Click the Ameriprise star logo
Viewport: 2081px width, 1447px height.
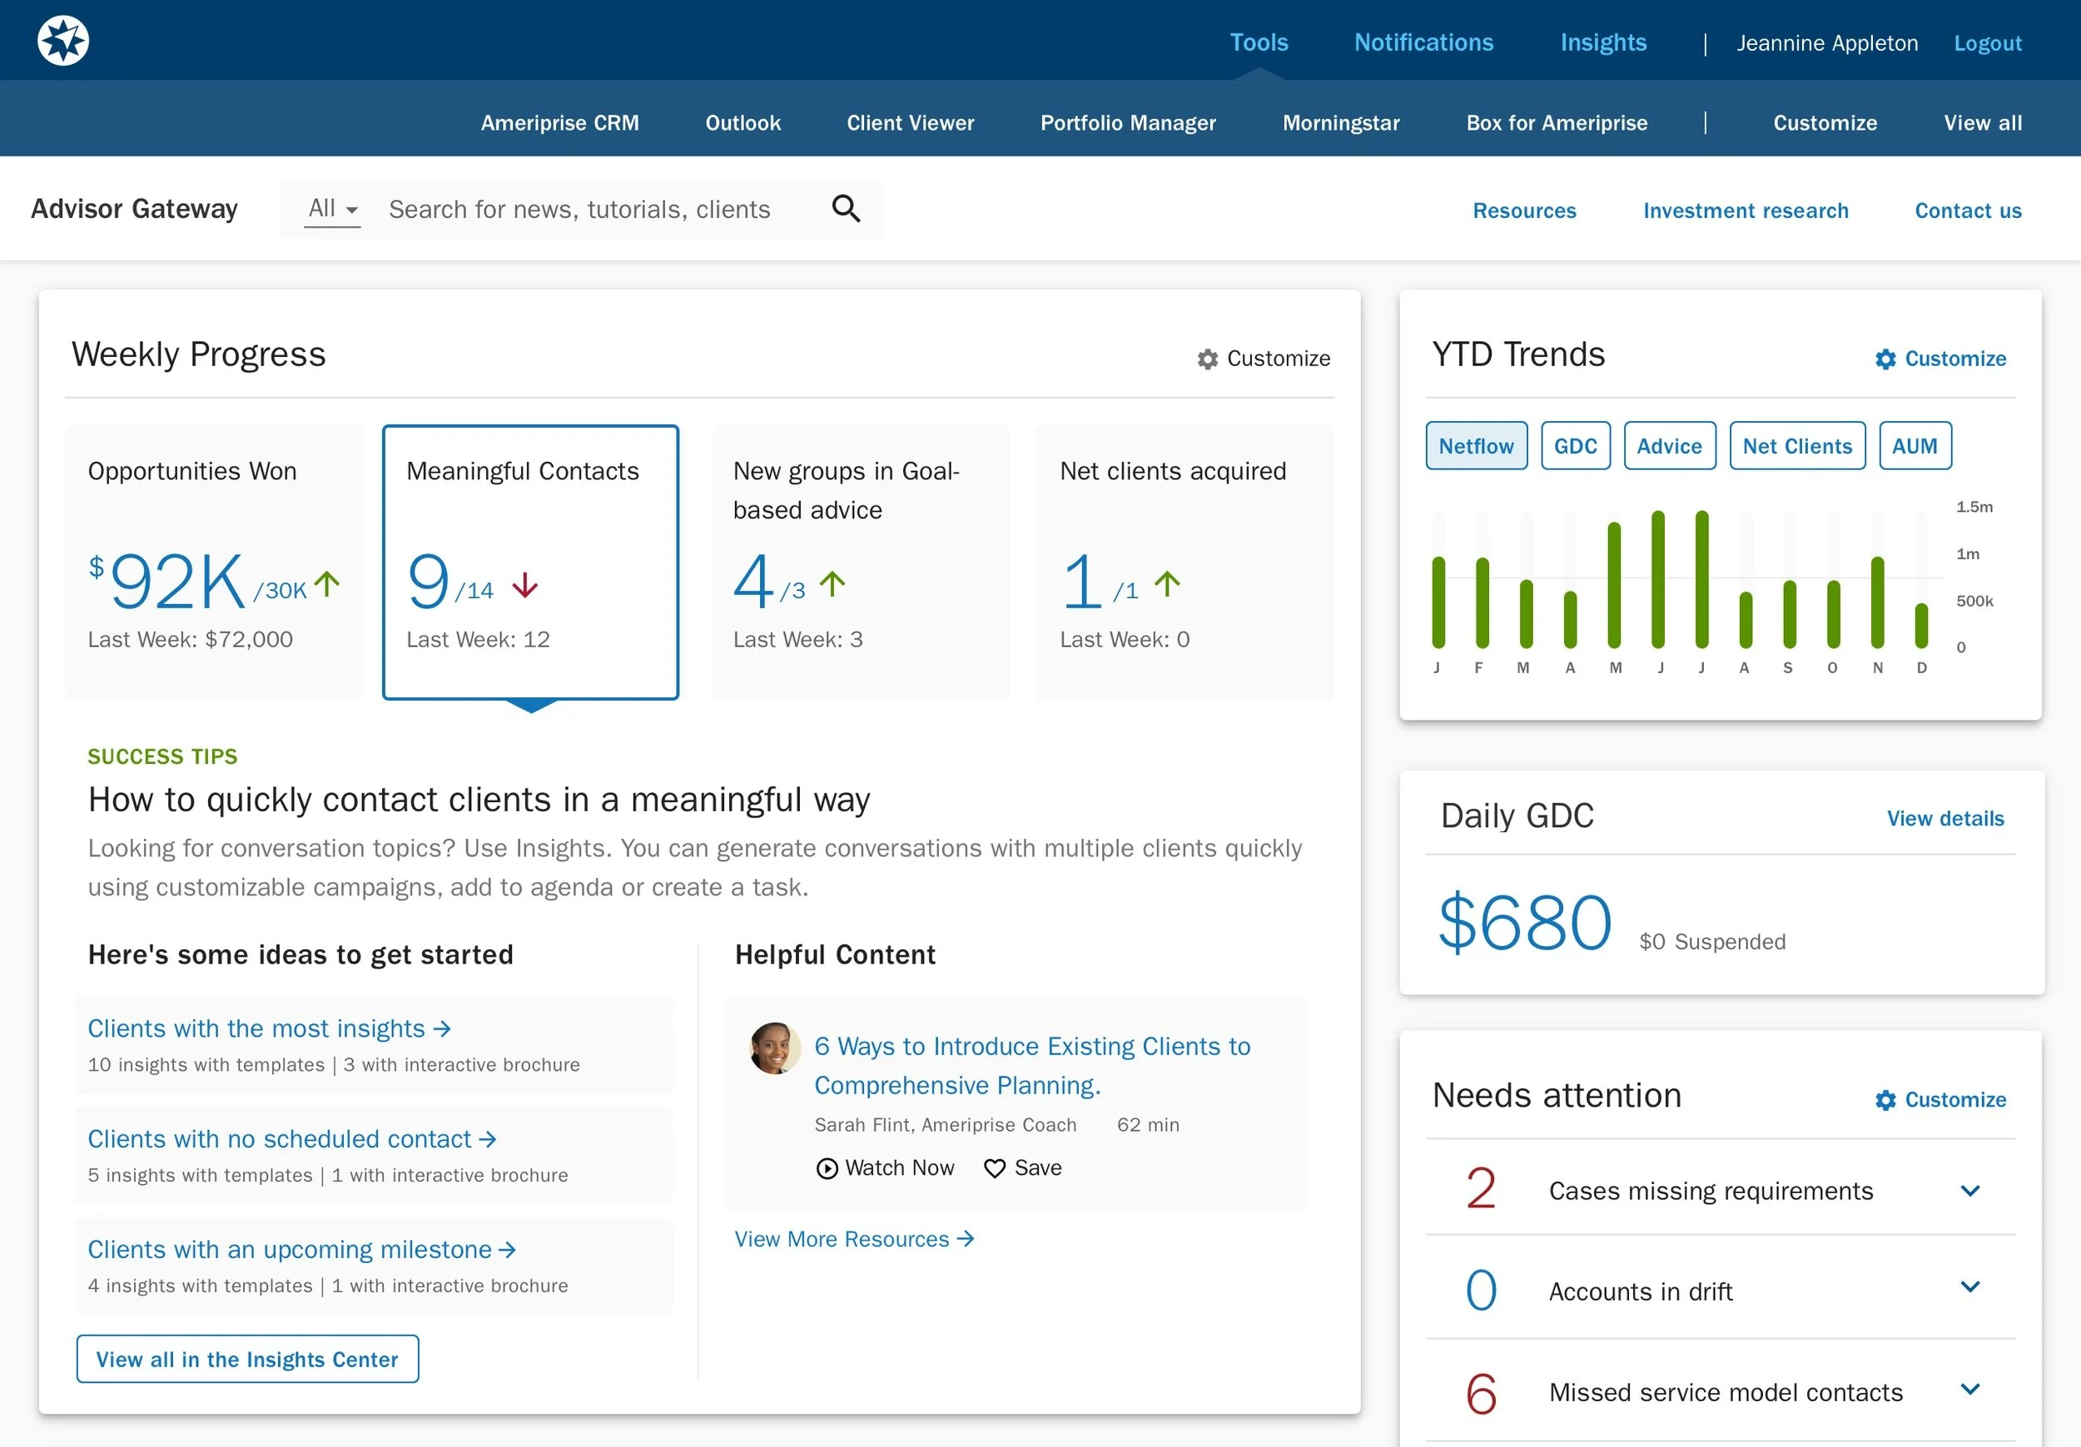coord(62,41)
